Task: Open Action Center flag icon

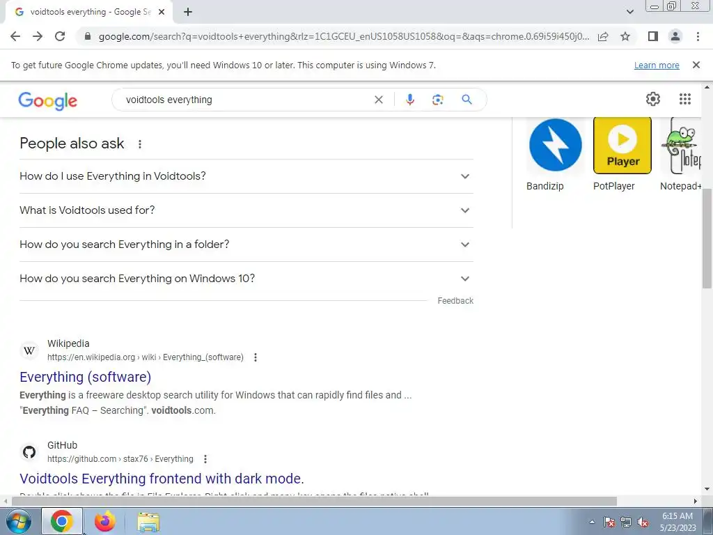Action: tap(609, 522)
